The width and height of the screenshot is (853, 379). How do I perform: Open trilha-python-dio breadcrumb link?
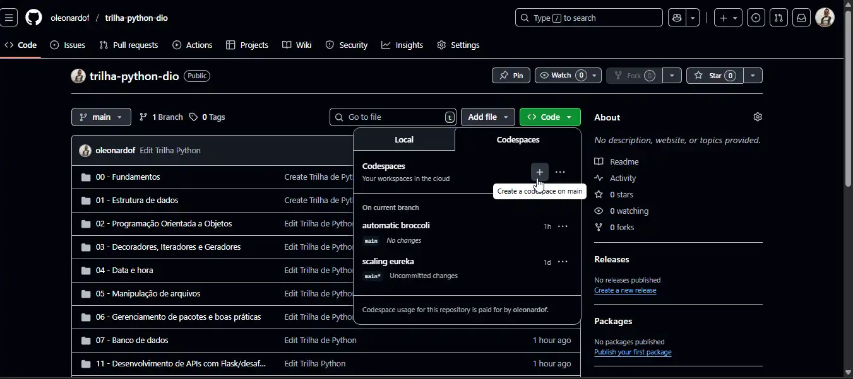tap(136, 18)
